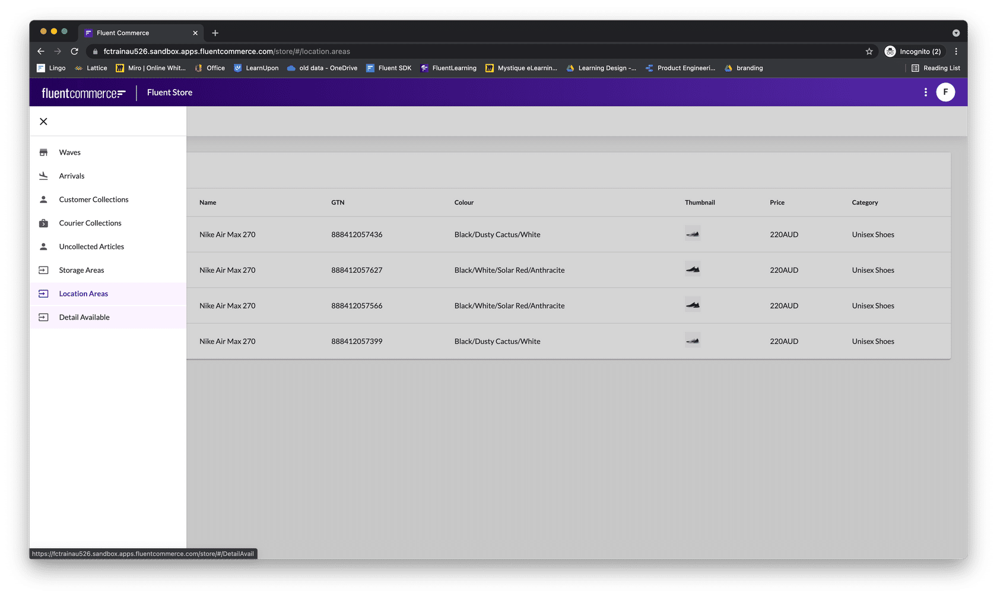Reload the browser page
997x598 pixels.
click(75, 52)
